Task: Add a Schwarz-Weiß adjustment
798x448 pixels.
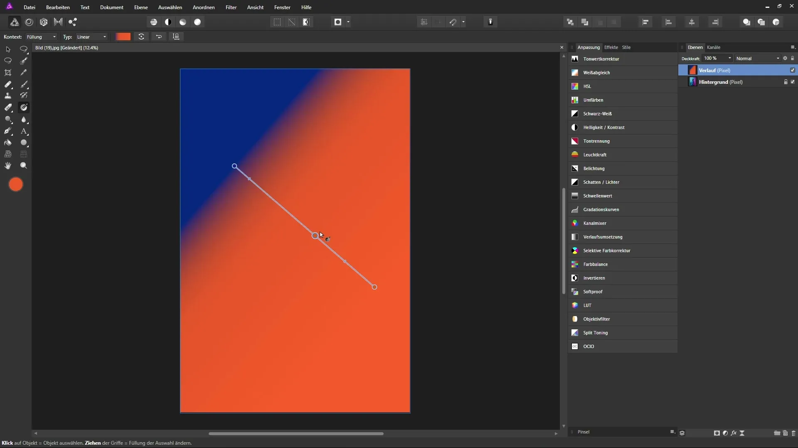Action: pyautogui.click(x=623, y=114)
